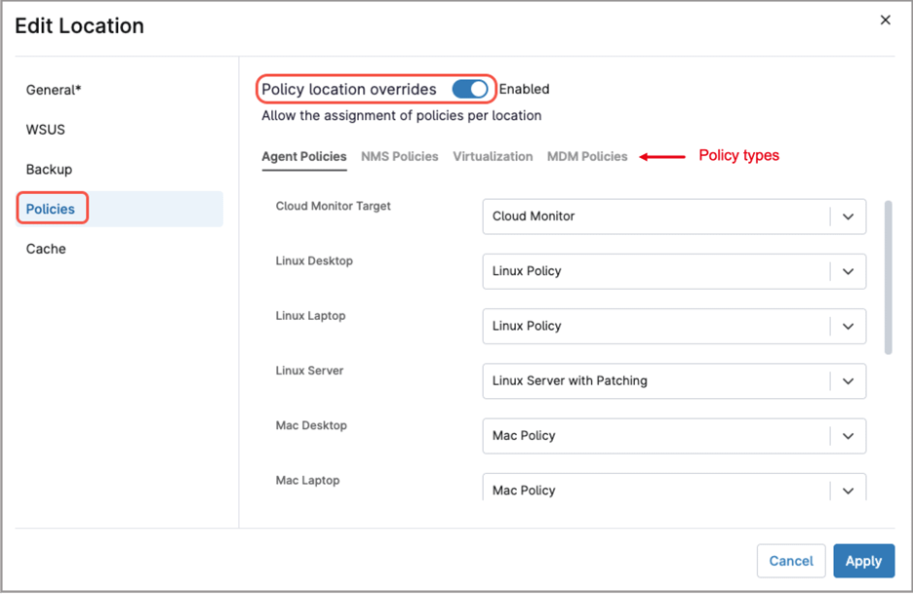Screen dimensions: 913x594
Task: Apply the location changes
Action: tap(863, 561)
